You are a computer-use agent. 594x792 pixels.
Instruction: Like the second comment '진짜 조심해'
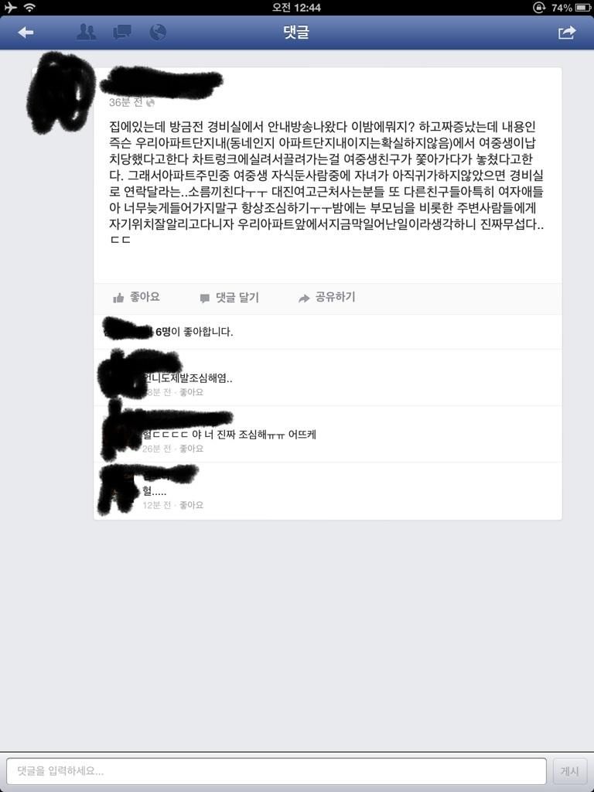192,449
